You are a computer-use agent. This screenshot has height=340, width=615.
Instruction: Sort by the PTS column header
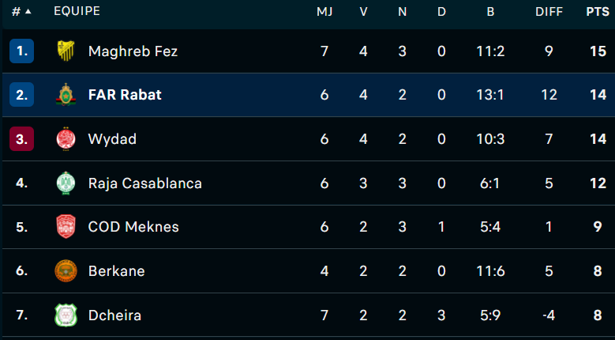coord(597,12)
